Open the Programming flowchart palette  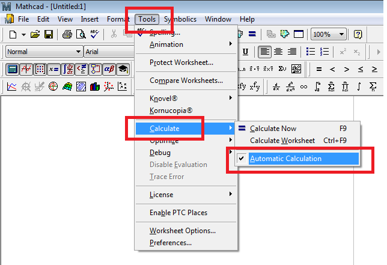tap(96, 69)
